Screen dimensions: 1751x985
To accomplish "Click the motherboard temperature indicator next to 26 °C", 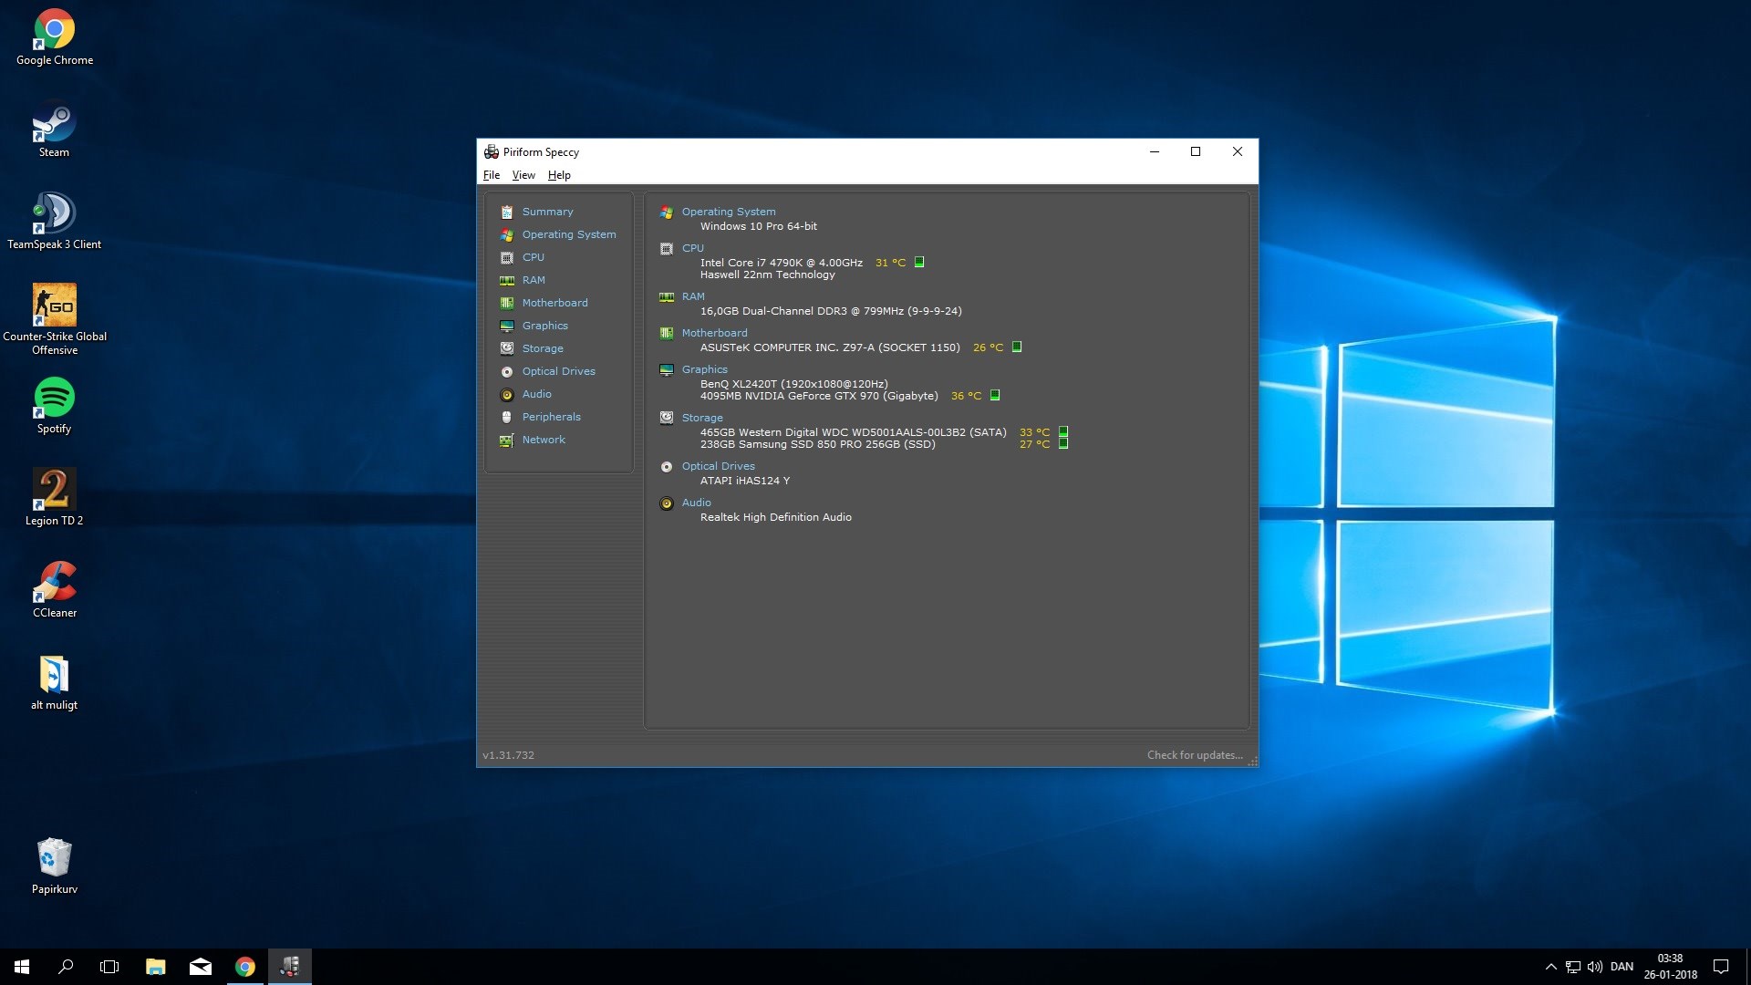I will pos(1017,347).
